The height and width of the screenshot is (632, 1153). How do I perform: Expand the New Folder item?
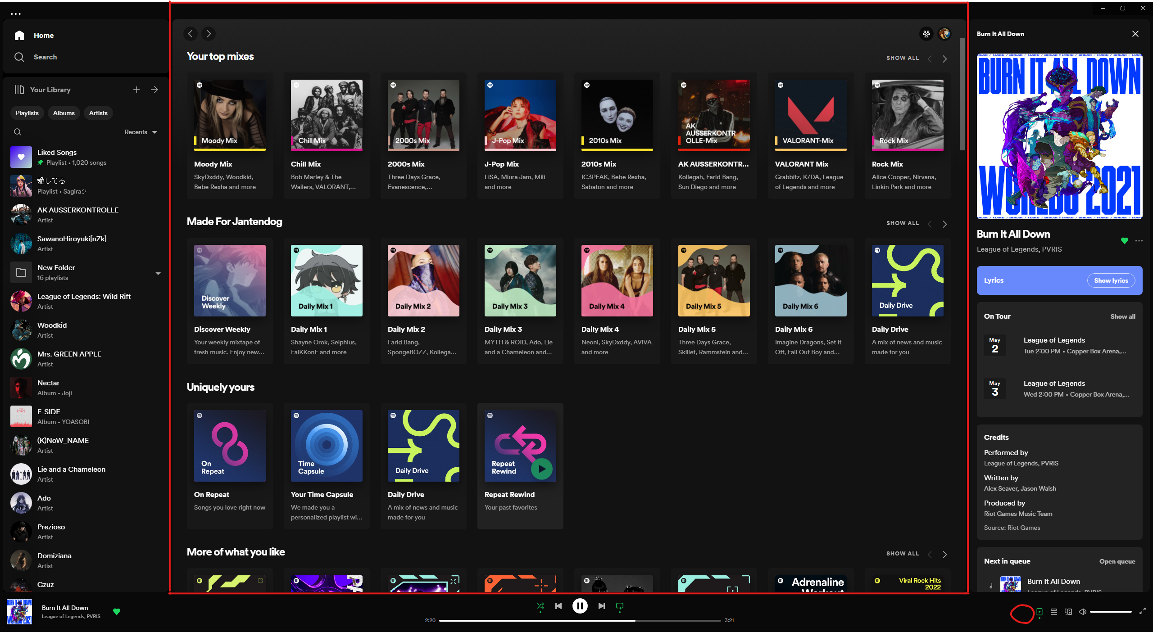pos(158,273)
